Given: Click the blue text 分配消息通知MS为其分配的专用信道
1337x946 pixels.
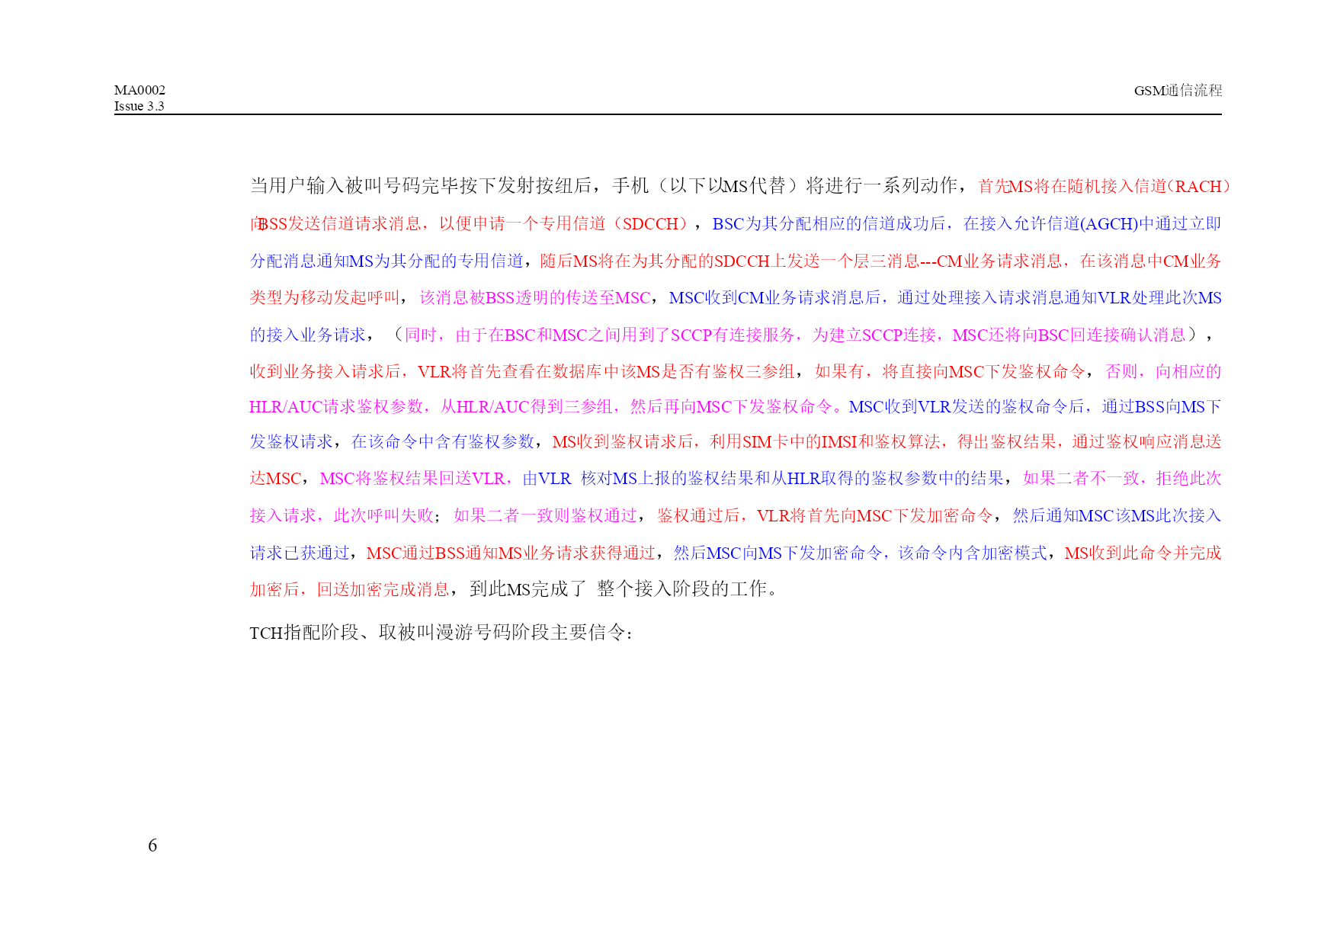Looking at the screenshot, I should 386,261.
